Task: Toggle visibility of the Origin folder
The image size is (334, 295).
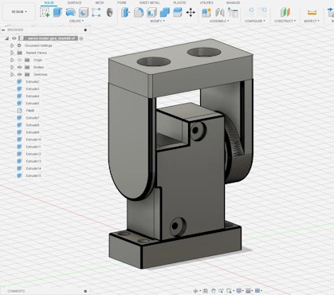Action: [x=19, y=60]
